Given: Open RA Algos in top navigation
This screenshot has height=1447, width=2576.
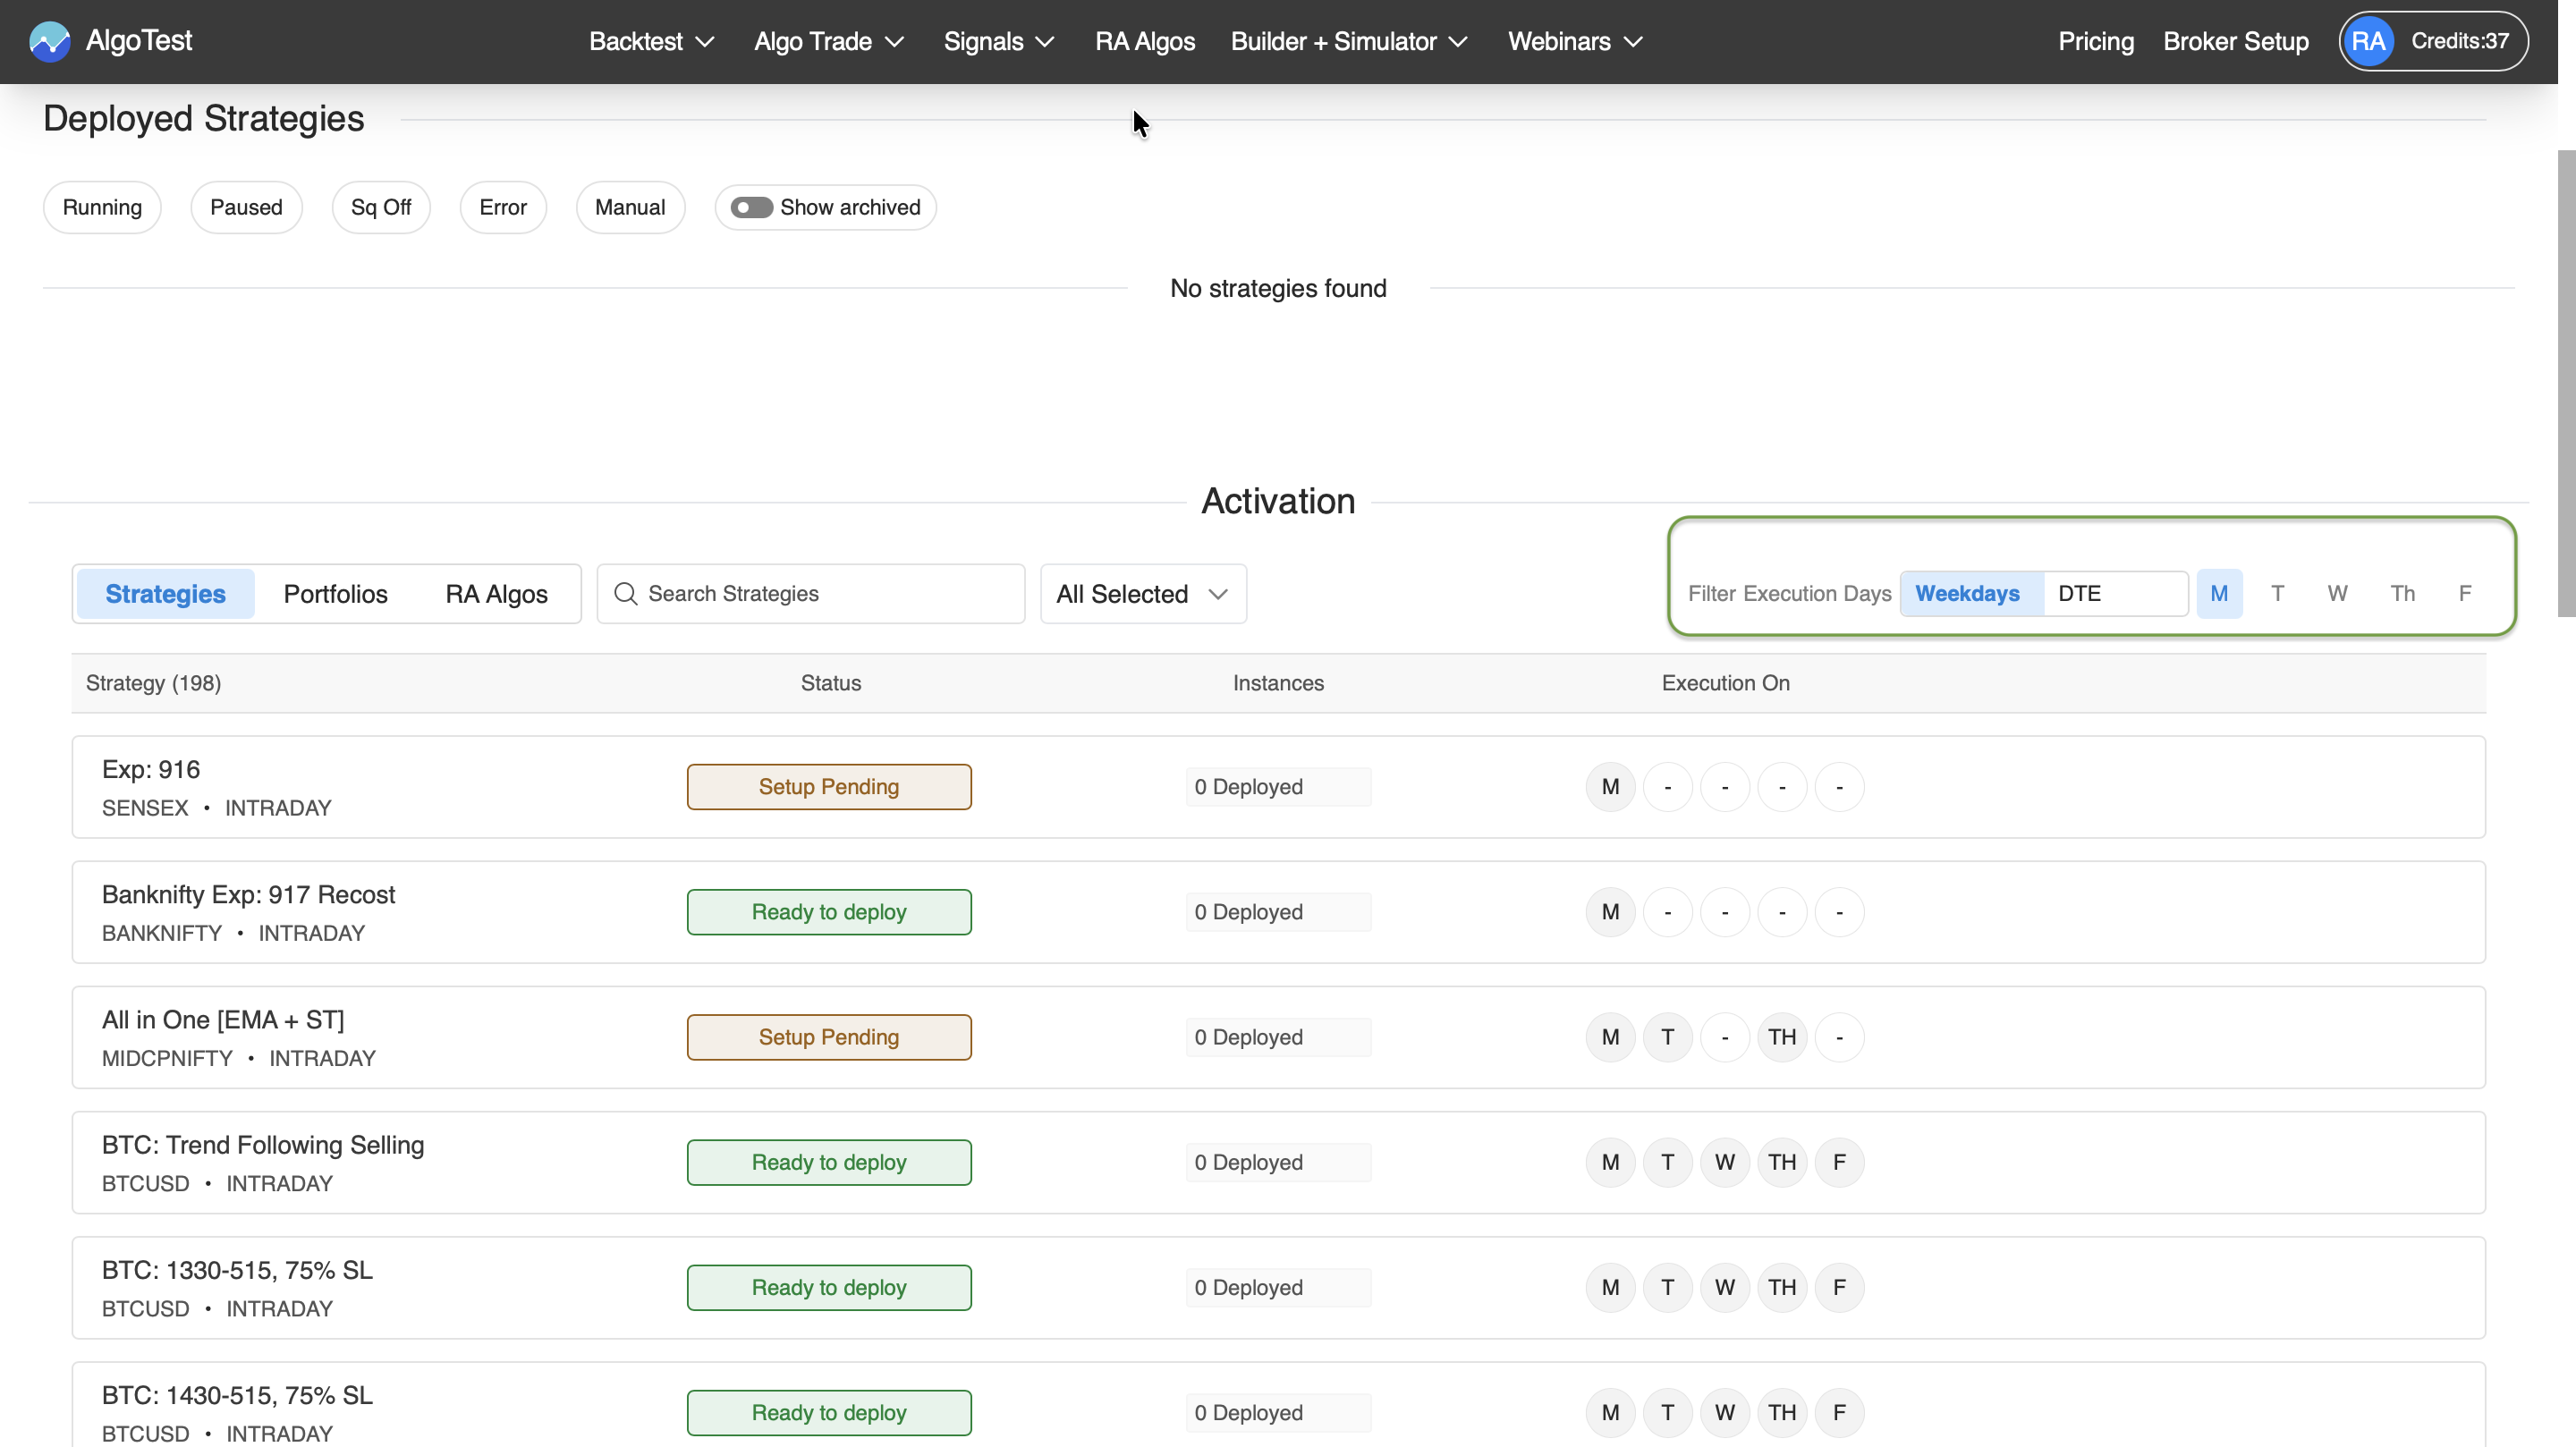Looking at the screenshot, I should [x=1144, y=41].
